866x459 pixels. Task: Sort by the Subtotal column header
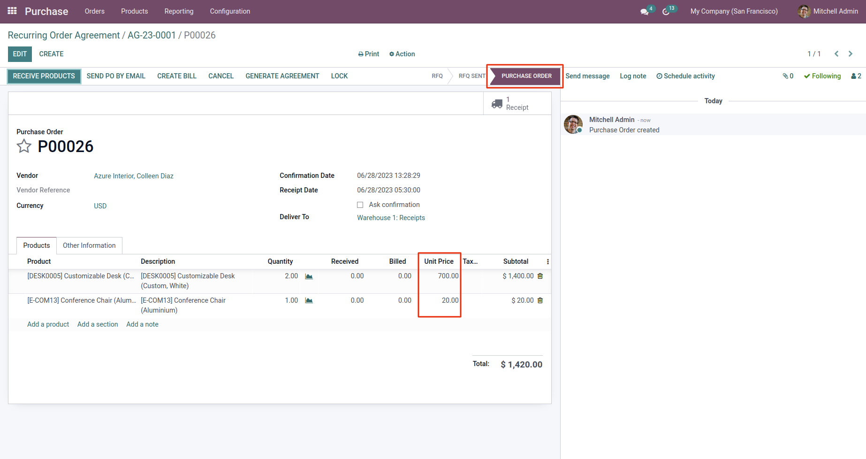pos(516,261)
